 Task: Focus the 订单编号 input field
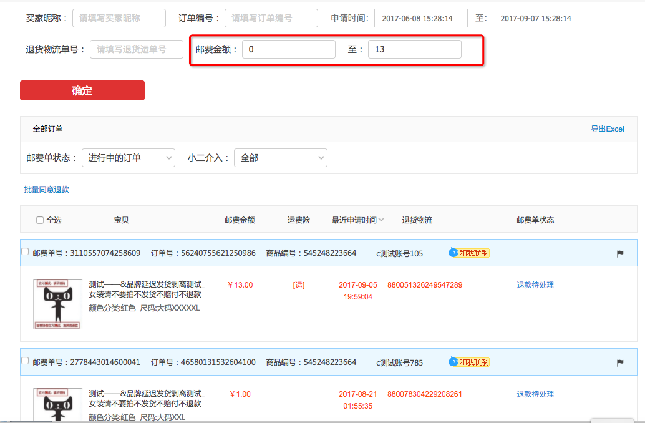coord(271,19)
